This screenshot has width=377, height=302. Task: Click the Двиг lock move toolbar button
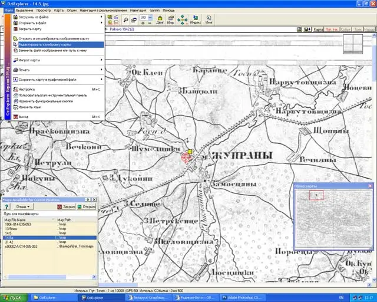click(160, 19)
